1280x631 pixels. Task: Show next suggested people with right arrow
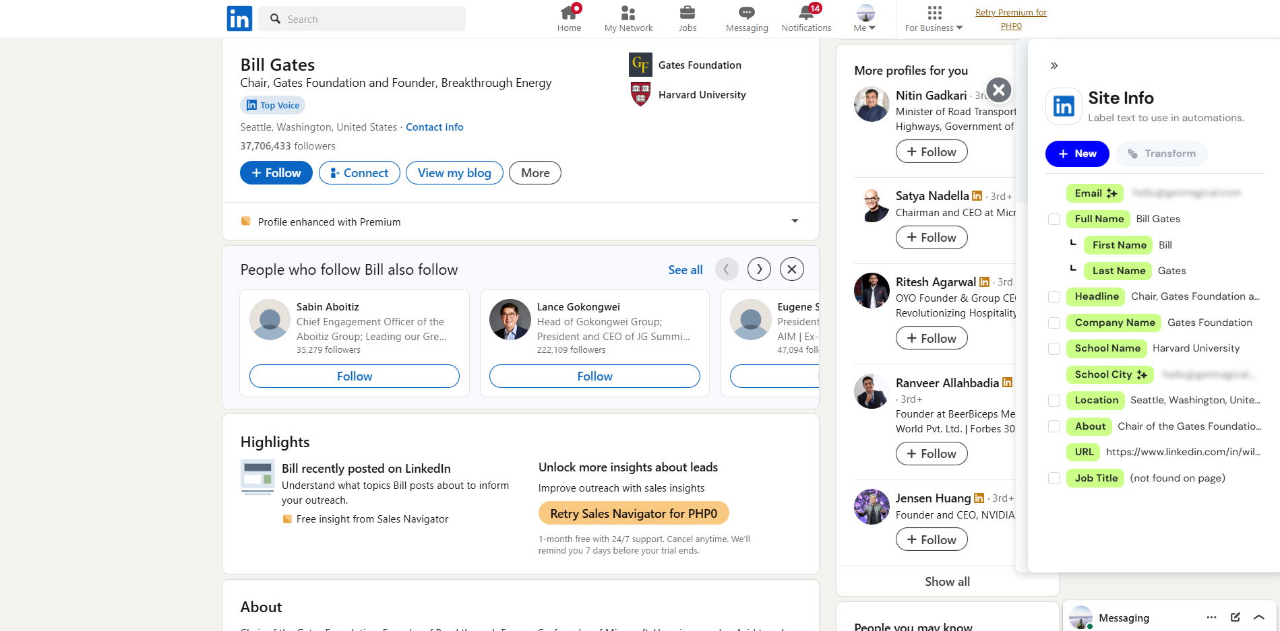[x=759, y=269]
